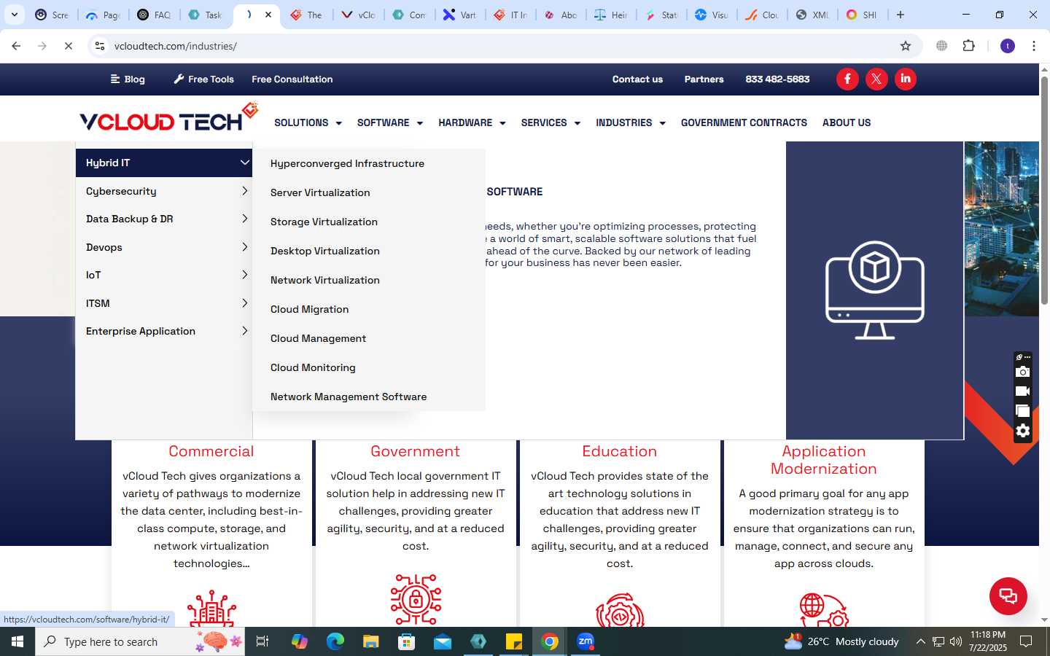Click the Windows search box

click(x=139, y=641)
